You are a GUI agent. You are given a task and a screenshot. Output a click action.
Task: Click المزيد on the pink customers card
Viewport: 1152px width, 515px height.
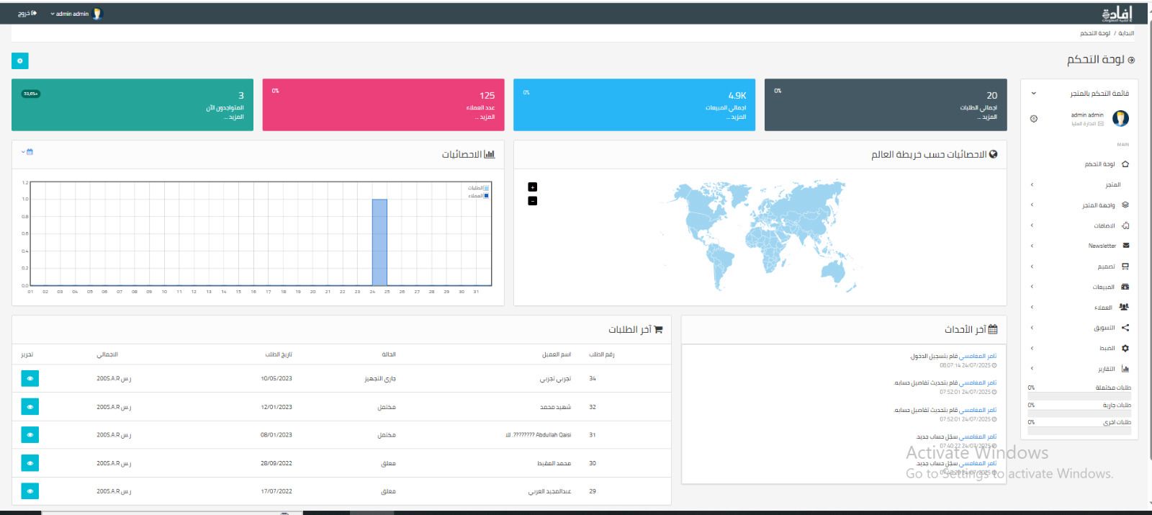click(x=487, y=117)
